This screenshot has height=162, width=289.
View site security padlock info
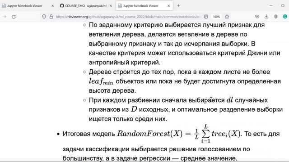(51, 17)
